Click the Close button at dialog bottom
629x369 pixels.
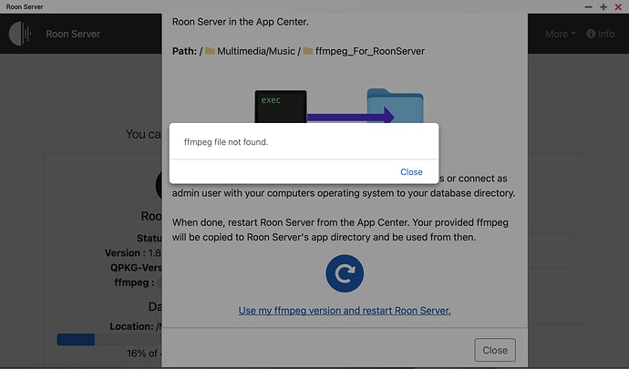click(495, 350)
